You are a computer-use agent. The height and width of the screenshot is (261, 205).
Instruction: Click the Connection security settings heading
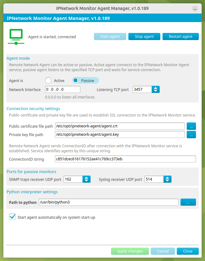(x=33, y=108)
